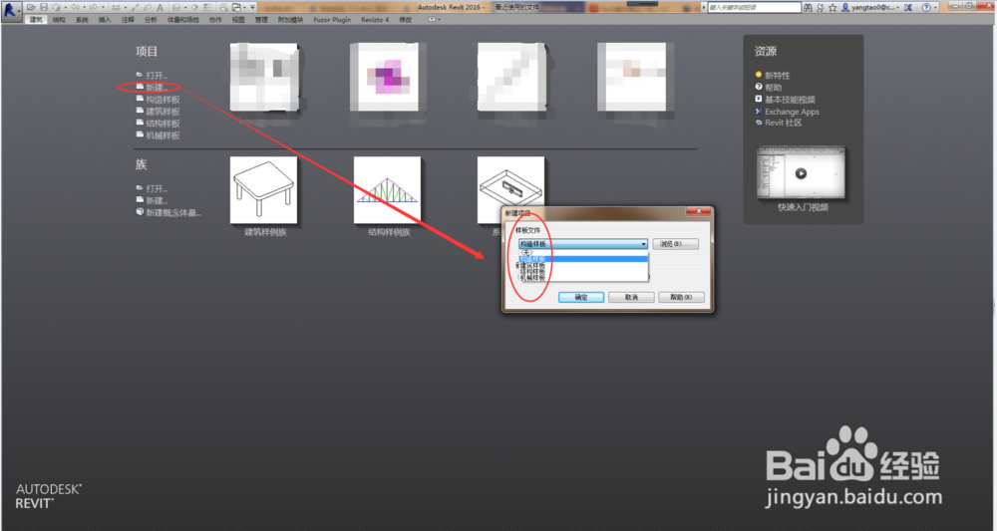Click the Redo arrow in Quick Access toolbar
This screenshot has width=997, height=531.
tap(94, 7)
